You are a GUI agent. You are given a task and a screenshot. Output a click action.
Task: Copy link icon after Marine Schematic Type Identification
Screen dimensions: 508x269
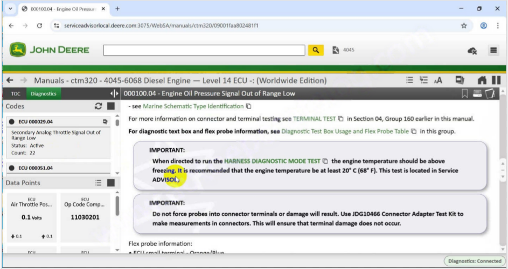point(248,106)
